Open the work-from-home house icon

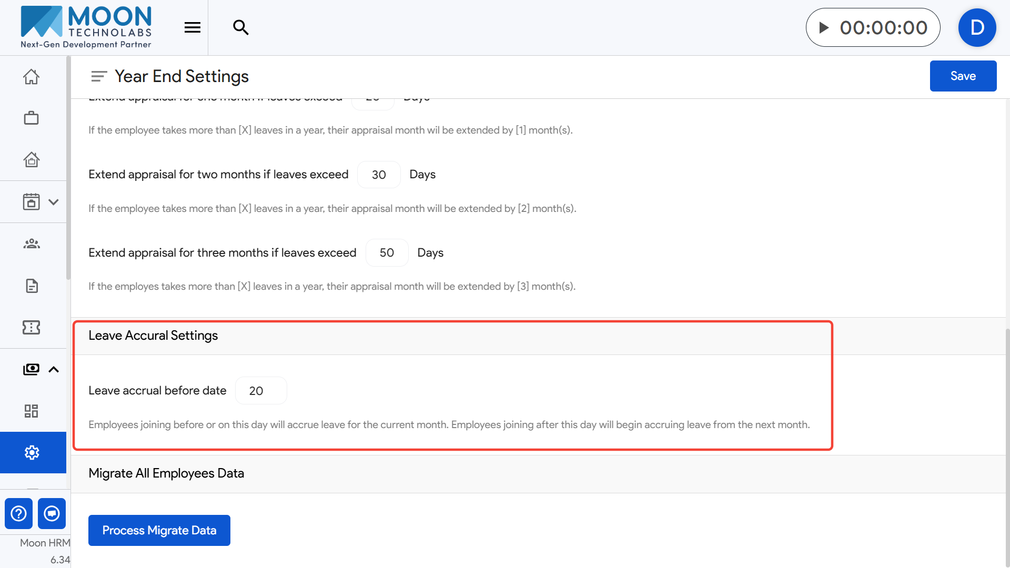32,159
